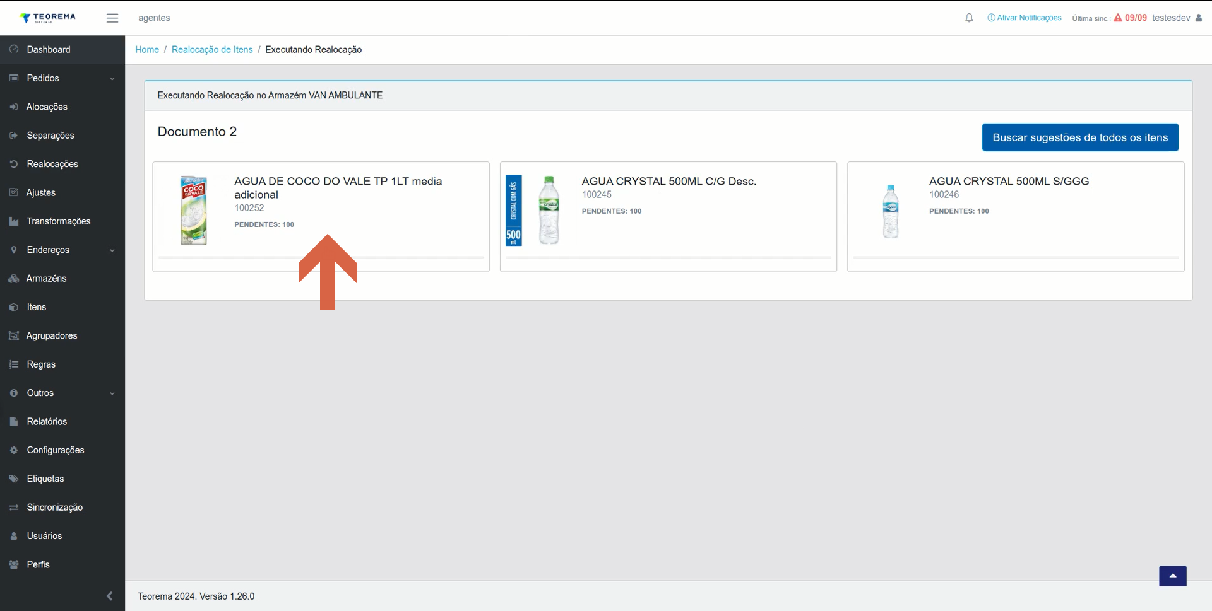This screenshot has width=1212, height=611.
Task: Click the Perfis users icon
Action: coord(14,564)
